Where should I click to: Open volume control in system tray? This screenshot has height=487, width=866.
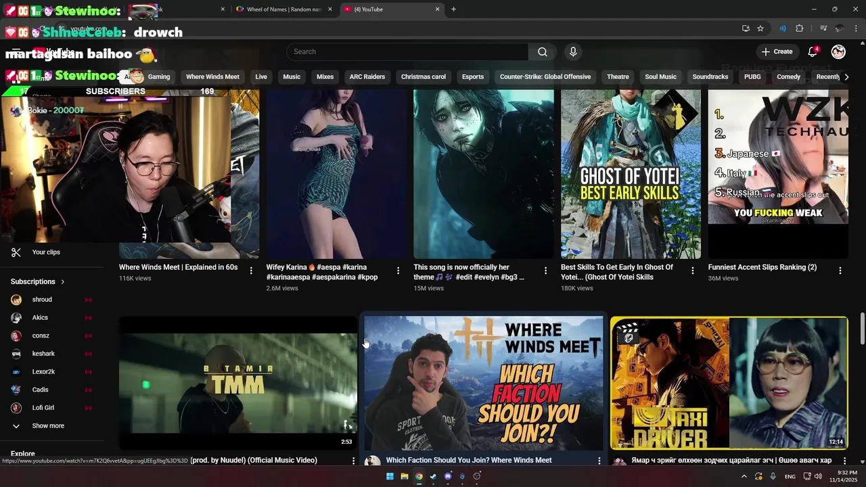(818, 477)
